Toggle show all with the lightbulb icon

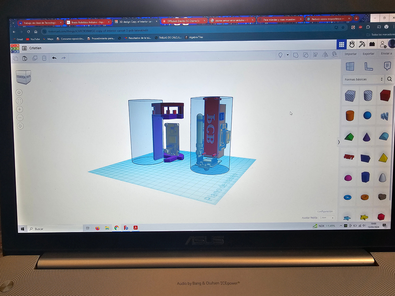point(280,55)
